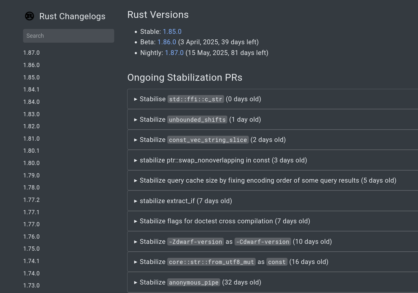This screenshot has height=293, width=418.
Task: Open the stable 1.85.0 link
Action: [172, 32]
